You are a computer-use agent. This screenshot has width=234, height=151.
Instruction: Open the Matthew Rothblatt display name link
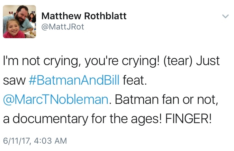[84, 16]
